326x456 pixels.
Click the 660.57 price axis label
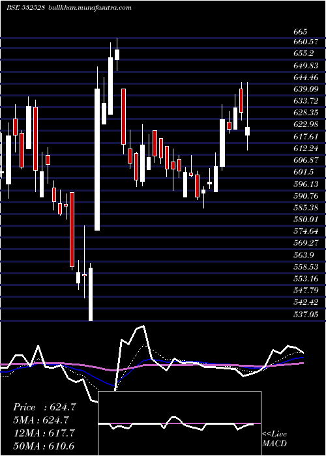tap(305, 42)
